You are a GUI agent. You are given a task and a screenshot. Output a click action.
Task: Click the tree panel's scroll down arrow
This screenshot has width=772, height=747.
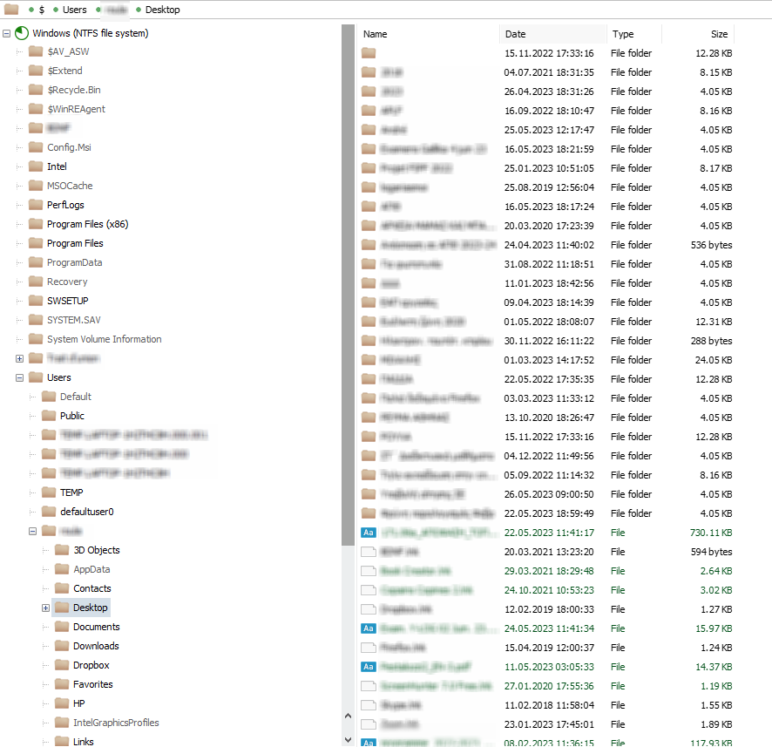click(348, 740)
